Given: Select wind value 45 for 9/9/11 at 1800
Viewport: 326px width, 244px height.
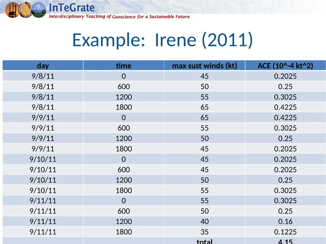Looking at the screenshot, I should click(205, 149).
